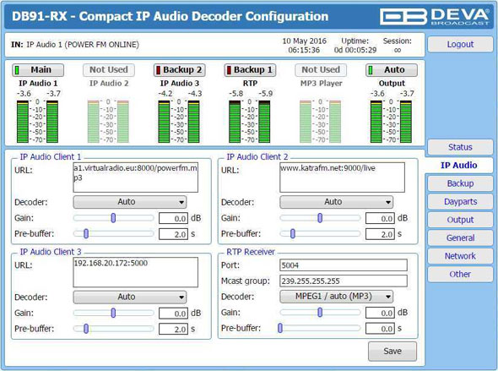Open the Backup tab
The width and height of the screenshot is (498, 371).
click(460, 183)
